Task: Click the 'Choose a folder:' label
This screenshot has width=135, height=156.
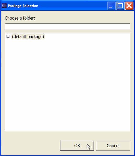Action: [20, 18]
